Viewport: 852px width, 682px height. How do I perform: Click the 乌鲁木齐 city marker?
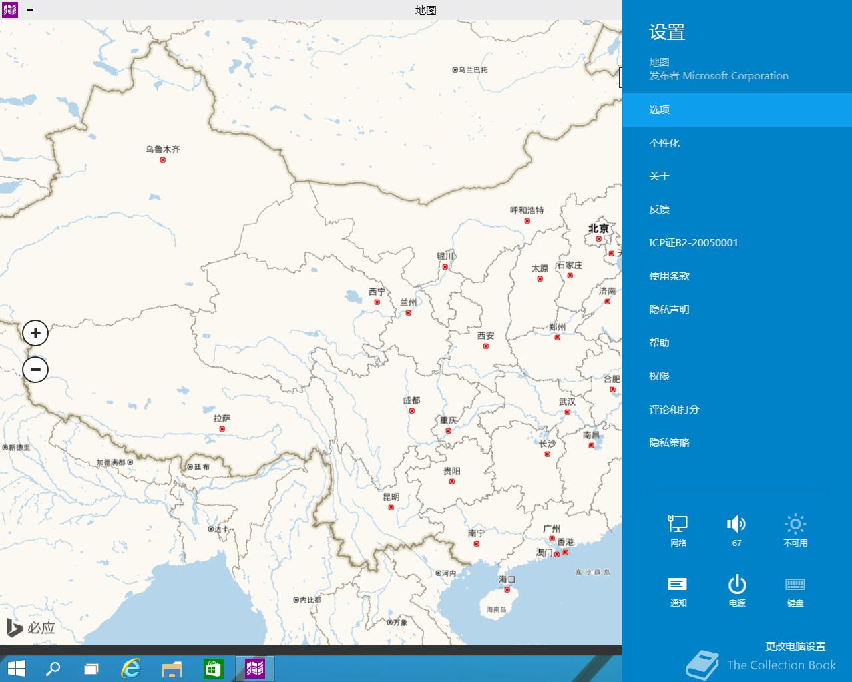click(x=162, y=160)
